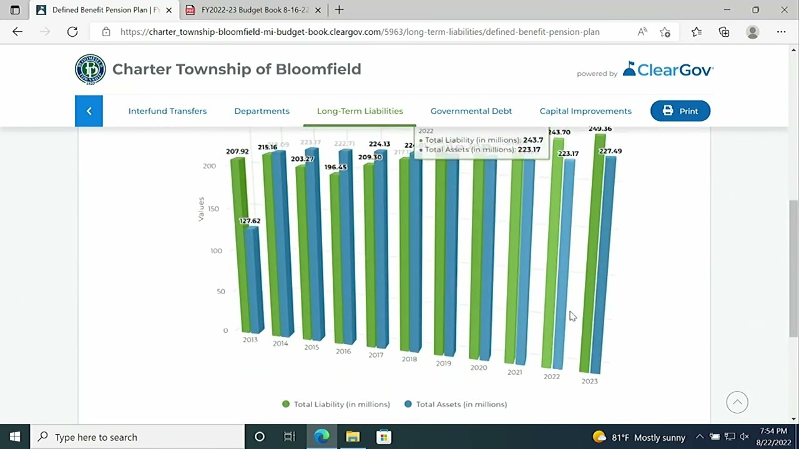Open Cortana circle icon in taskbar
This screenshot has height=449, width=799.
[x=260, y=437]
